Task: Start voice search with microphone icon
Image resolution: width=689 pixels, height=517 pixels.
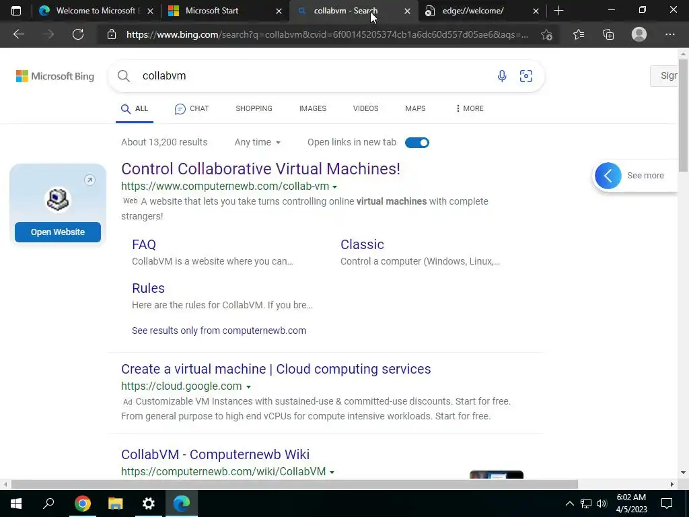Action: [502, 76]
